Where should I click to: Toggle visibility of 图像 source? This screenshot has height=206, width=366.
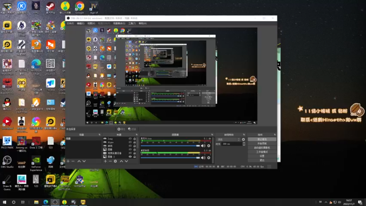130,149
